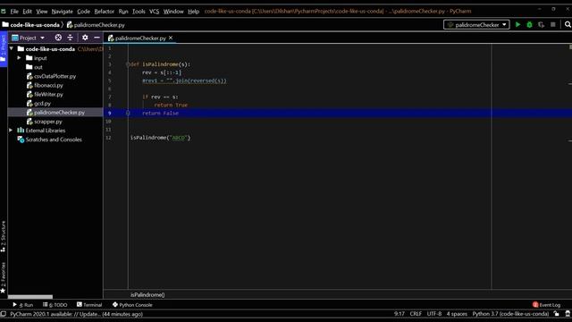The width and height of the screenshot is (572, 322).
Task: Open the VCS menu
Action: coord(155,12)
